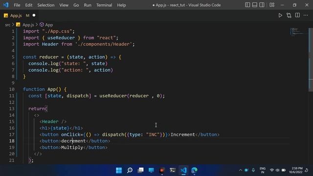The image size is (313, 176).
Task: Click line number 10 in the gutter
Action: [12, 89]
